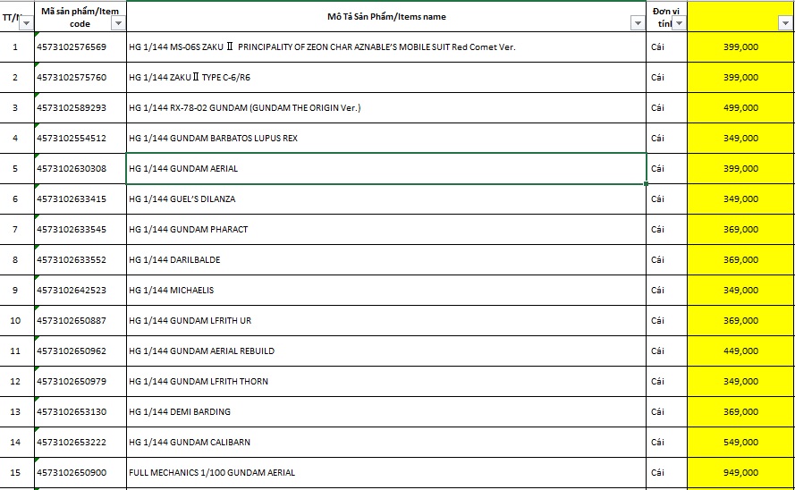The image size is (795, 490).
Task: Select the DARILBALDE cell
Action: pos(385,260)
